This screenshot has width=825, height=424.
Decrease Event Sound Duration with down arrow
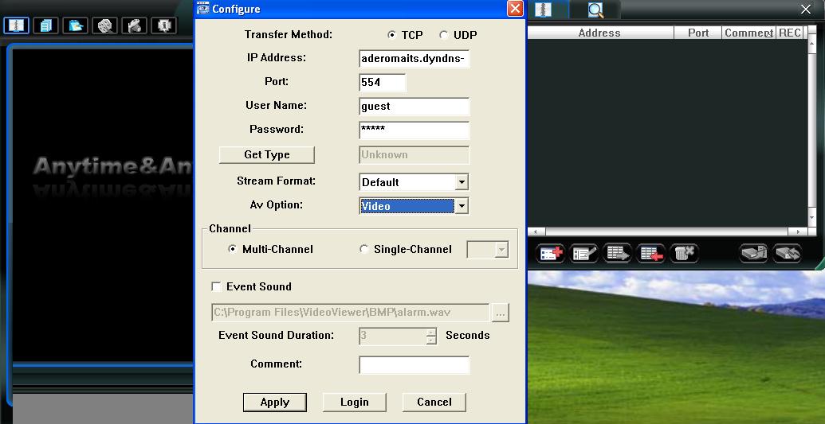(431, 340)
